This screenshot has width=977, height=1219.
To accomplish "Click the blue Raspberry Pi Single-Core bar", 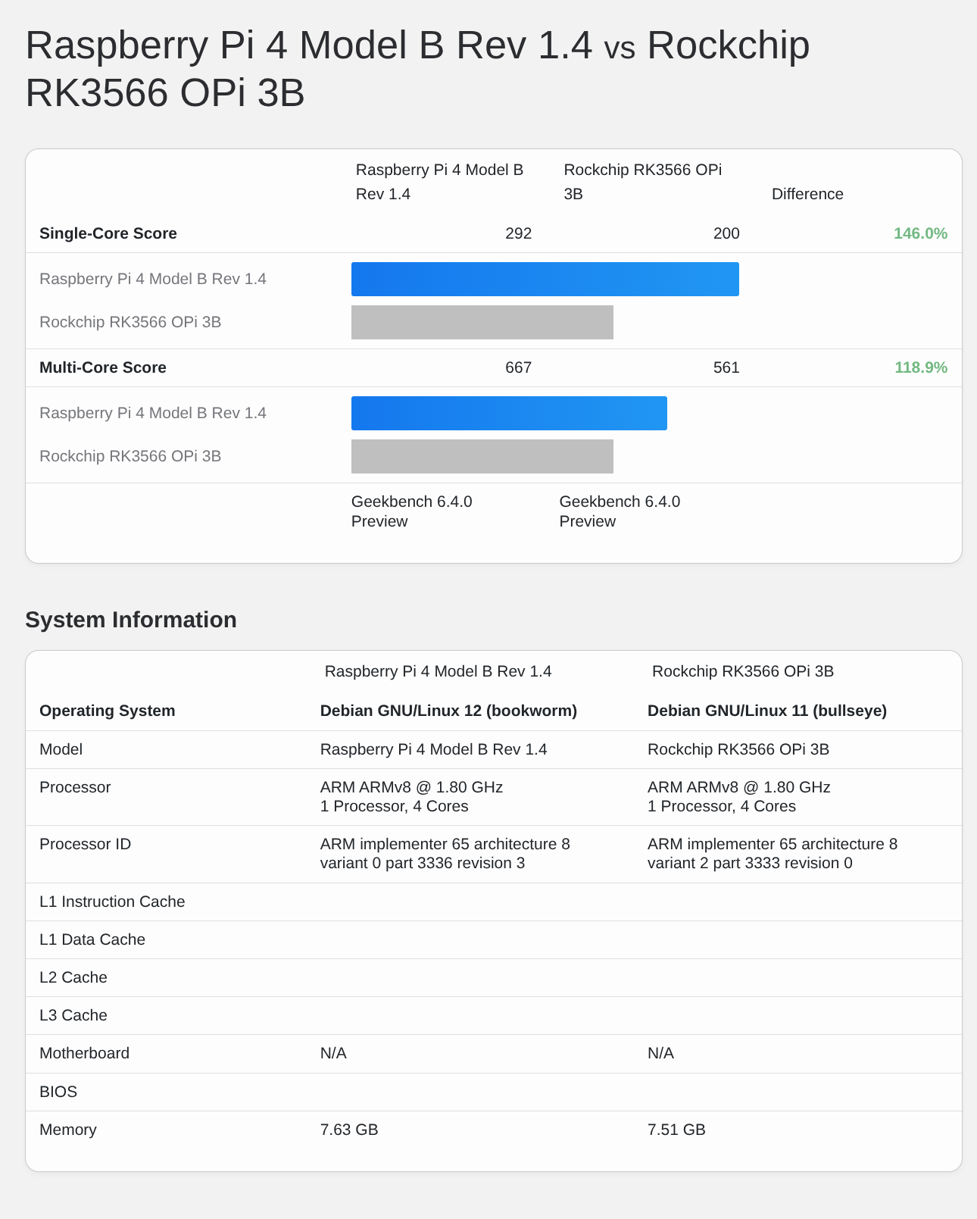I will (545, 279).
